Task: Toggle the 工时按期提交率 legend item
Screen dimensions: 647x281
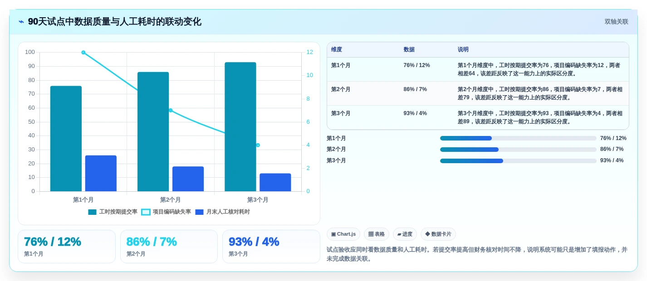Action: click(x=113, y=212)
